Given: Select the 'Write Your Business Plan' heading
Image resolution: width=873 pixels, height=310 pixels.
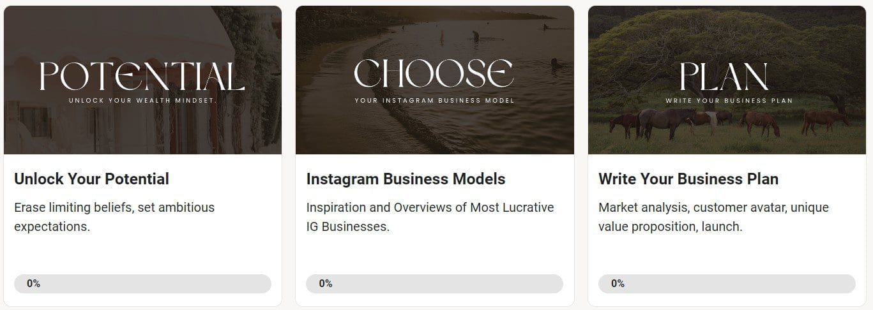Looking at the screenshot, I should (688, 179).
